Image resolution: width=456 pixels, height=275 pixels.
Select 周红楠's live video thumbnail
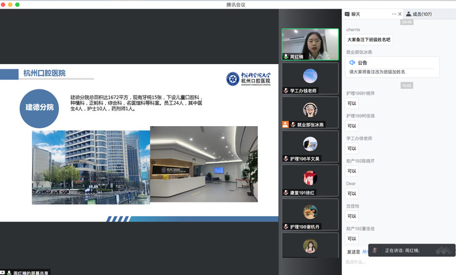pyautogui.click(x=310, y=44)
